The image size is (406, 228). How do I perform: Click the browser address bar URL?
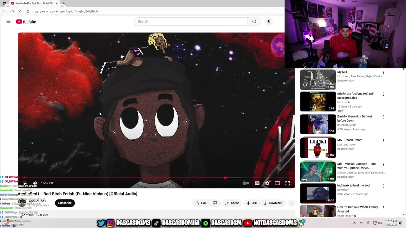[x=65, y=11]
